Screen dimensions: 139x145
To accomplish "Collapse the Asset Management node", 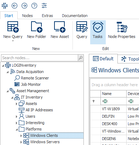I will pyautogui.click(x=7, y=91).
